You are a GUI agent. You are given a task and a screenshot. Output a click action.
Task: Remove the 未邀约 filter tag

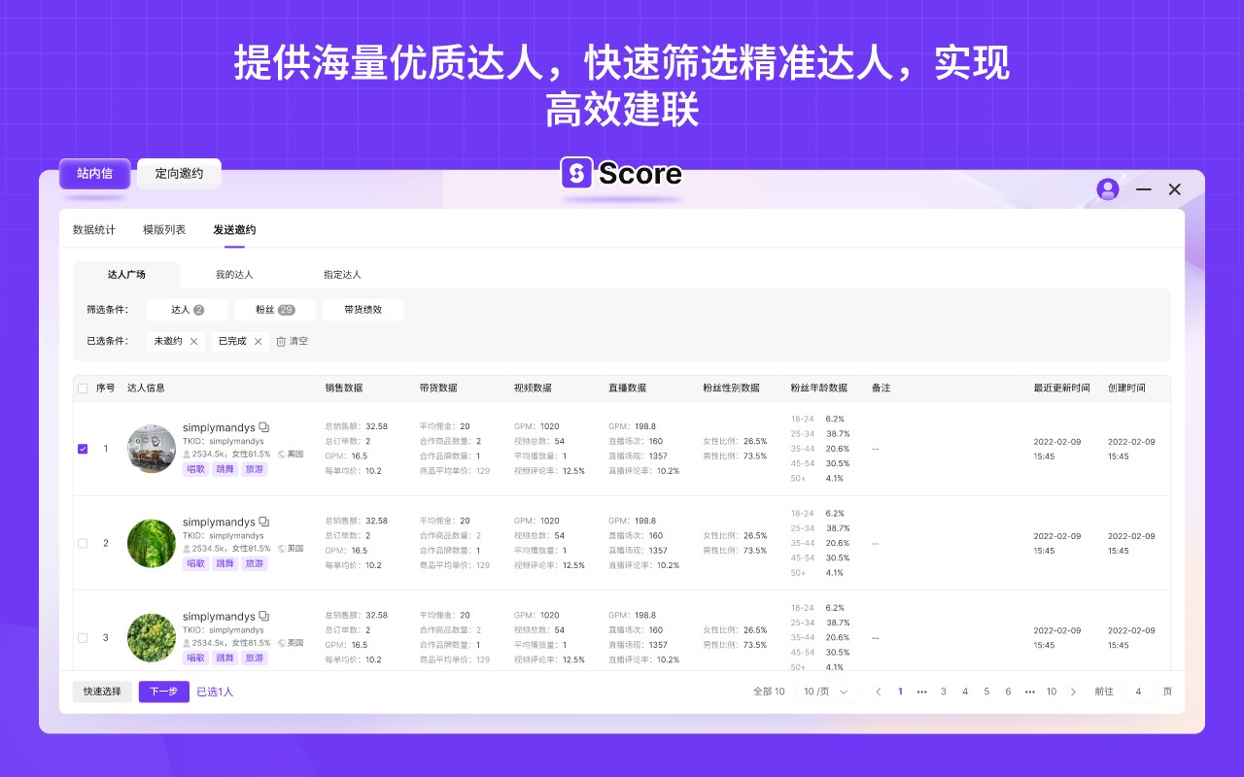[194, 341]
